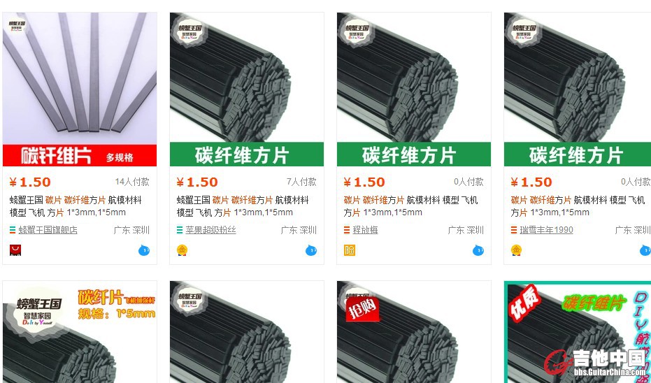Viewport: 651px width, 383px height.
Task: Click the Tmall badge icon under 螃蟹王国旗舰店
Action: [x=15, y=250]
